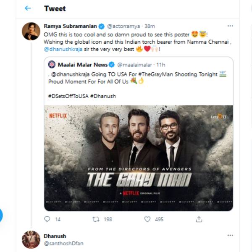The height and width of the screenshot is (252, 252).
Task: Reply to Ramya Subramanian's tweet
Action: point(47,219)
